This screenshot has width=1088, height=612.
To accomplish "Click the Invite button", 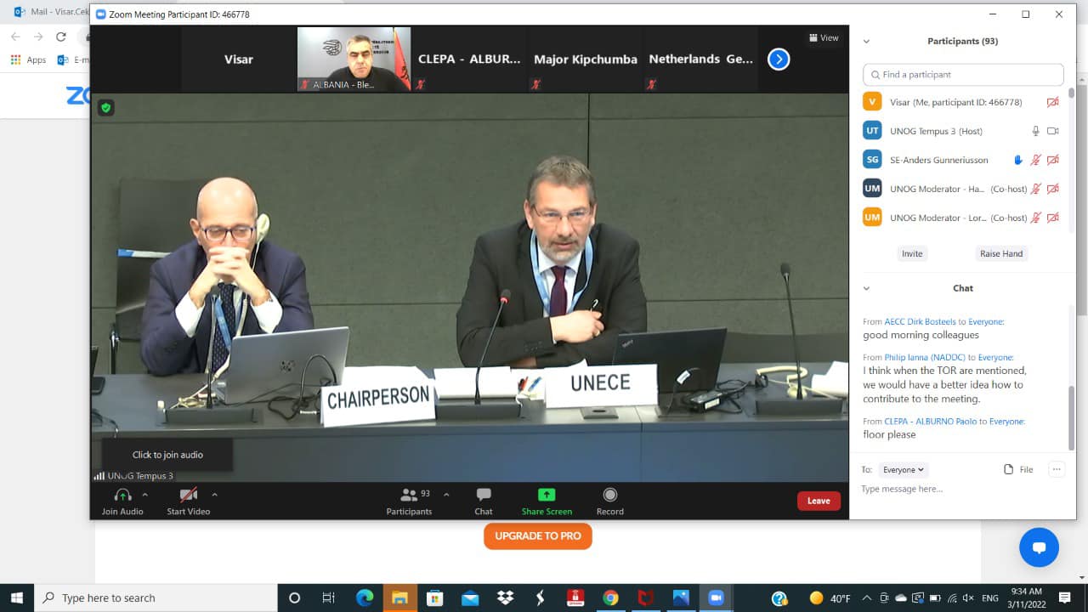I will pos(912,253).
